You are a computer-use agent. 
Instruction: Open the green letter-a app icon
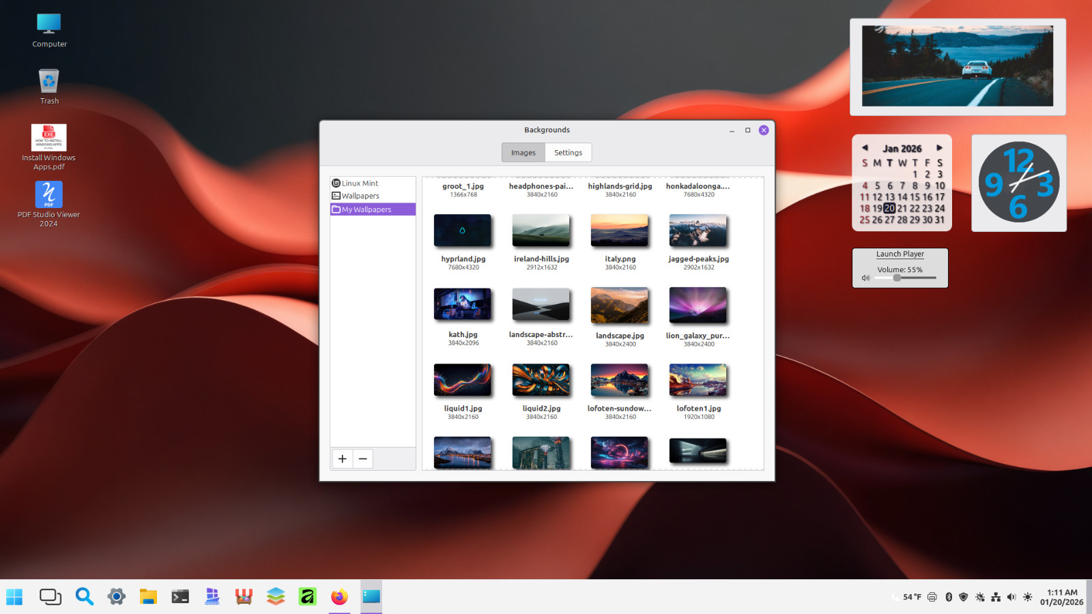pos(308,597)
